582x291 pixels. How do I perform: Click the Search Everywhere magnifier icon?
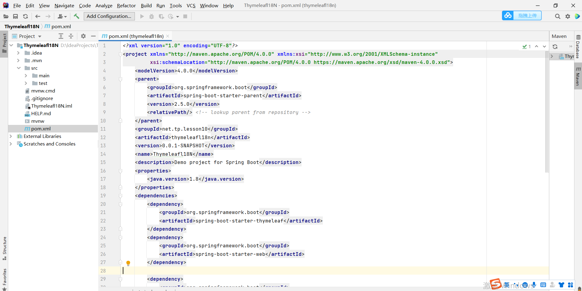(x=557, y=16)
